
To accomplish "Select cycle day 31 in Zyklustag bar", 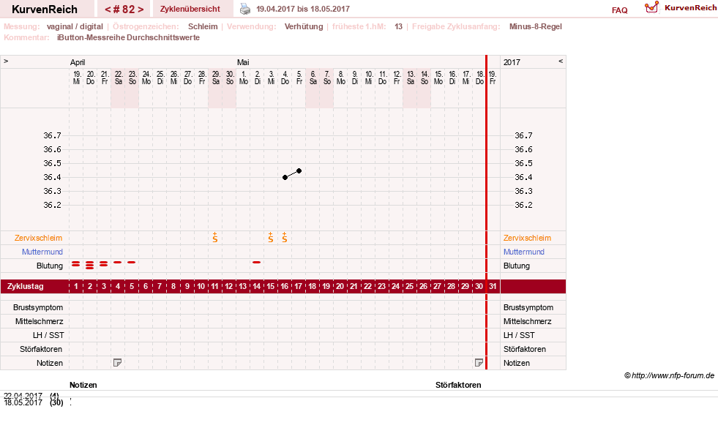I will 493,286.
